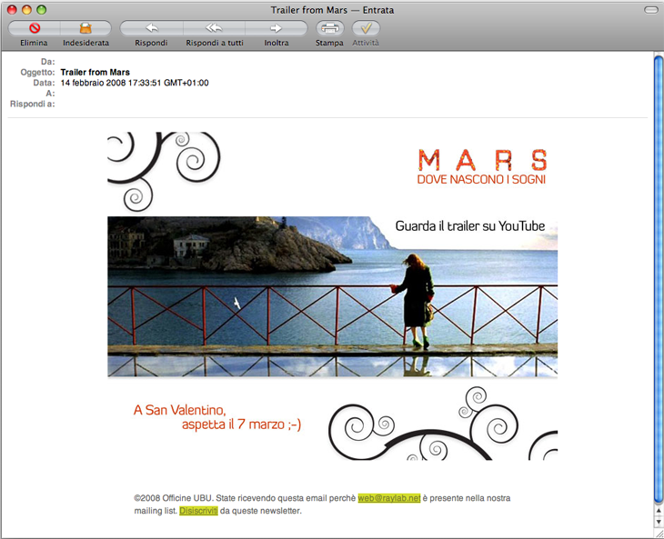
Task: Click the Disiscriviti unsubscribe link
Action: pos(198,511)
